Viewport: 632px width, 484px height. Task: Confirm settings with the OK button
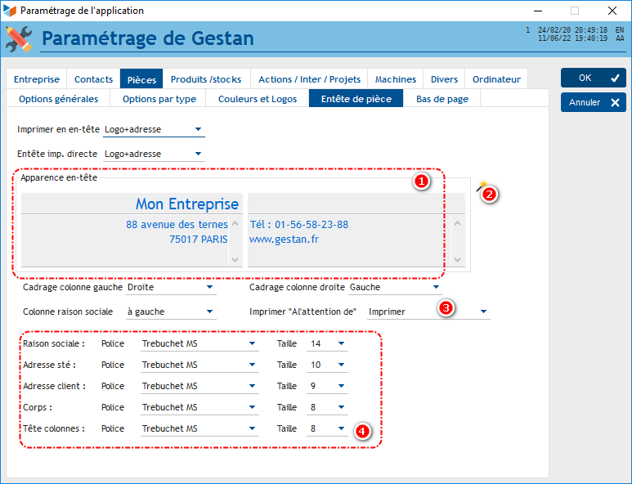(x=593, y=78)
